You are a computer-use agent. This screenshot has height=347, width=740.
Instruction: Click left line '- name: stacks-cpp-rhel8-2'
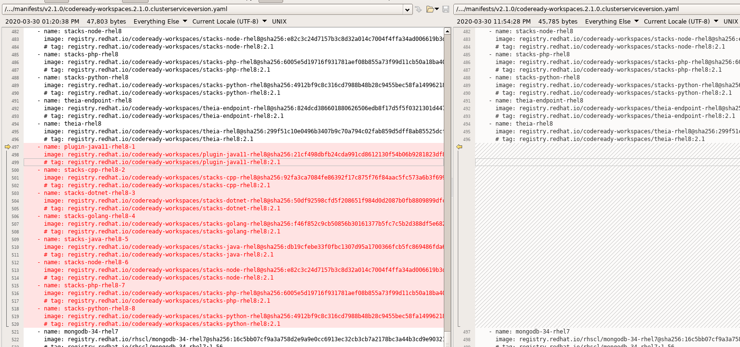click(x=81, y=170)
